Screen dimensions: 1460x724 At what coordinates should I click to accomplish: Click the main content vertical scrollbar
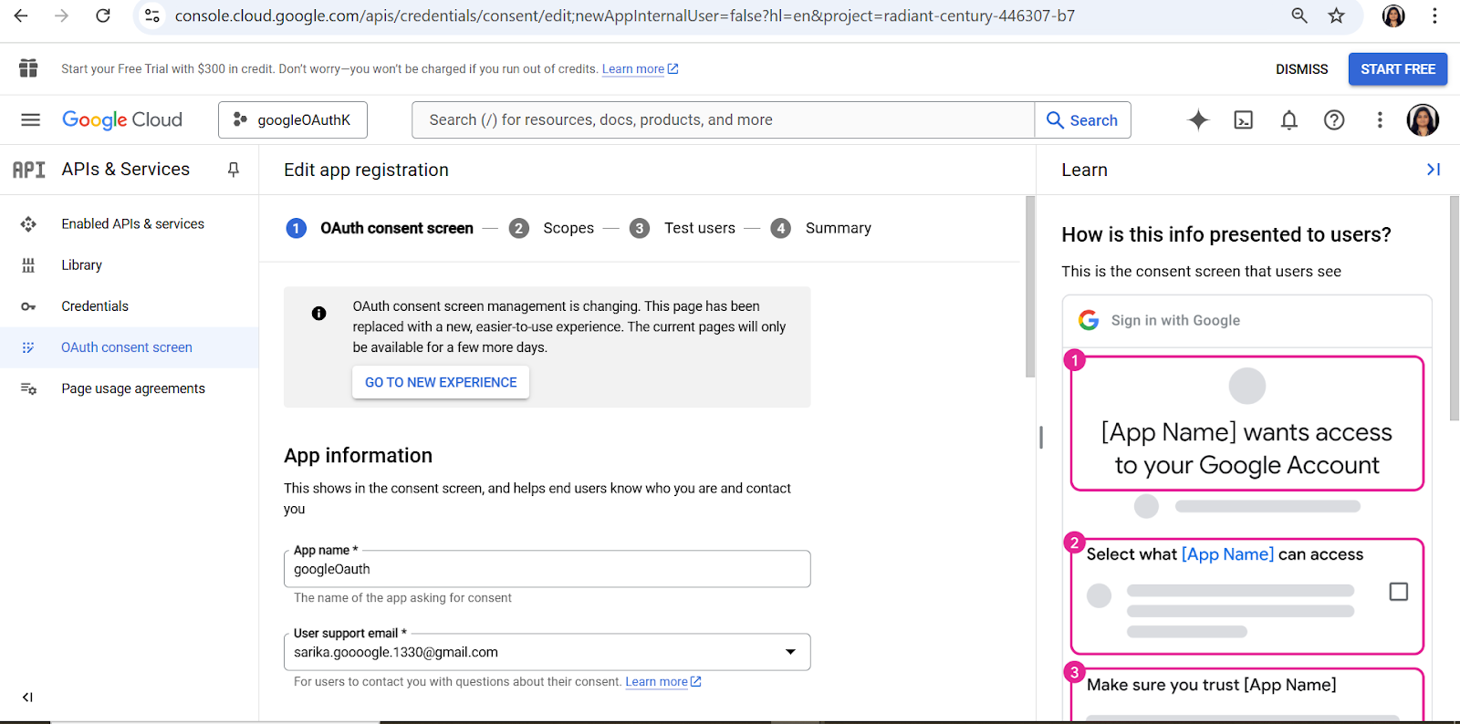click(x=1030, y=286)
